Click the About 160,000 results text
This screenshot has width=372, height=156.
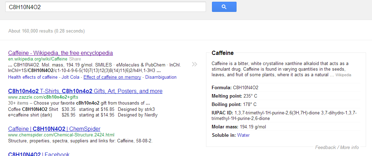coord(46,31)
